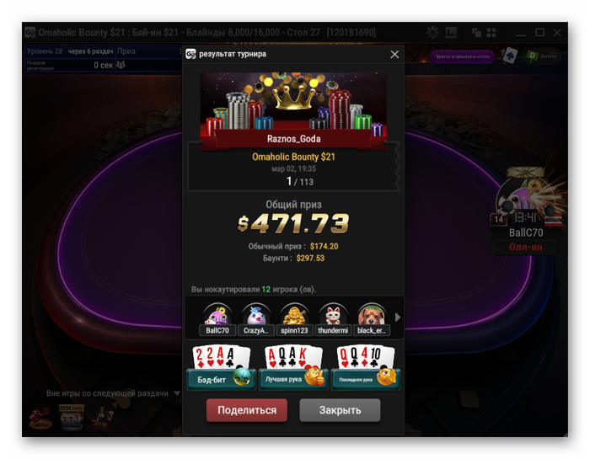Image resolution: width=590 pixels, height=459 pixels.
Task: Close the tournament result dialog with X
Action: 394,55
